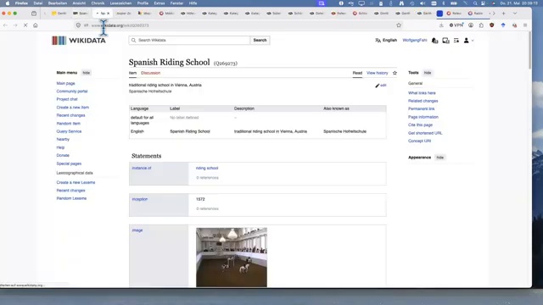Open Firefox sidebar toggle icon
The image size is (543, 305).
pyautogui.click(x=34, y=14)
